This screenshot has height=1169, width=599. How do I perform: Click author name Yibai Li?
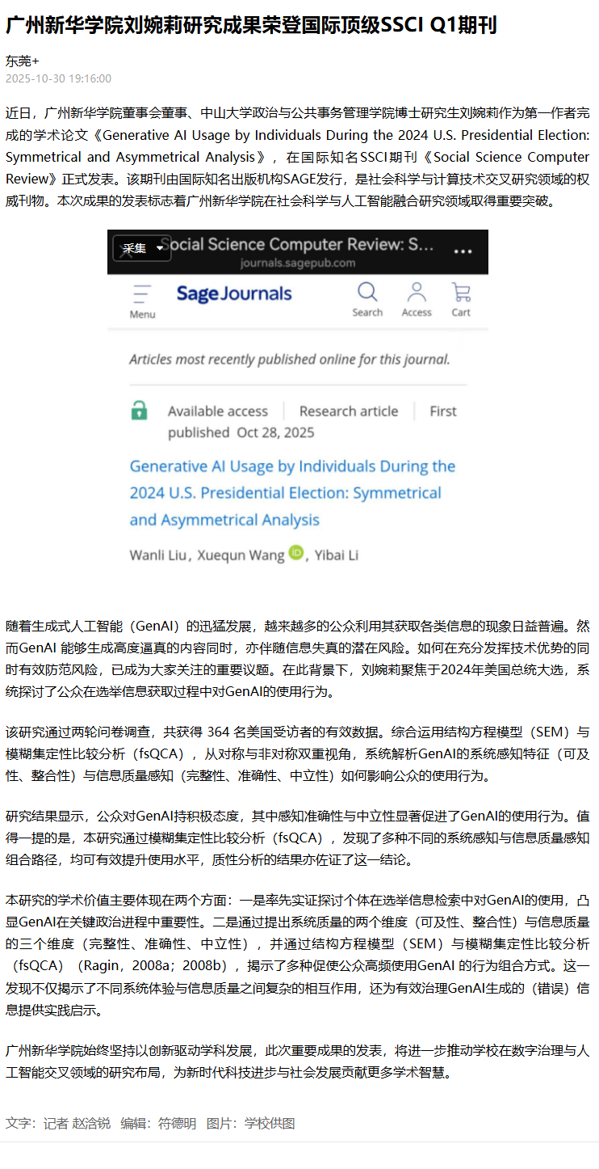337,555
